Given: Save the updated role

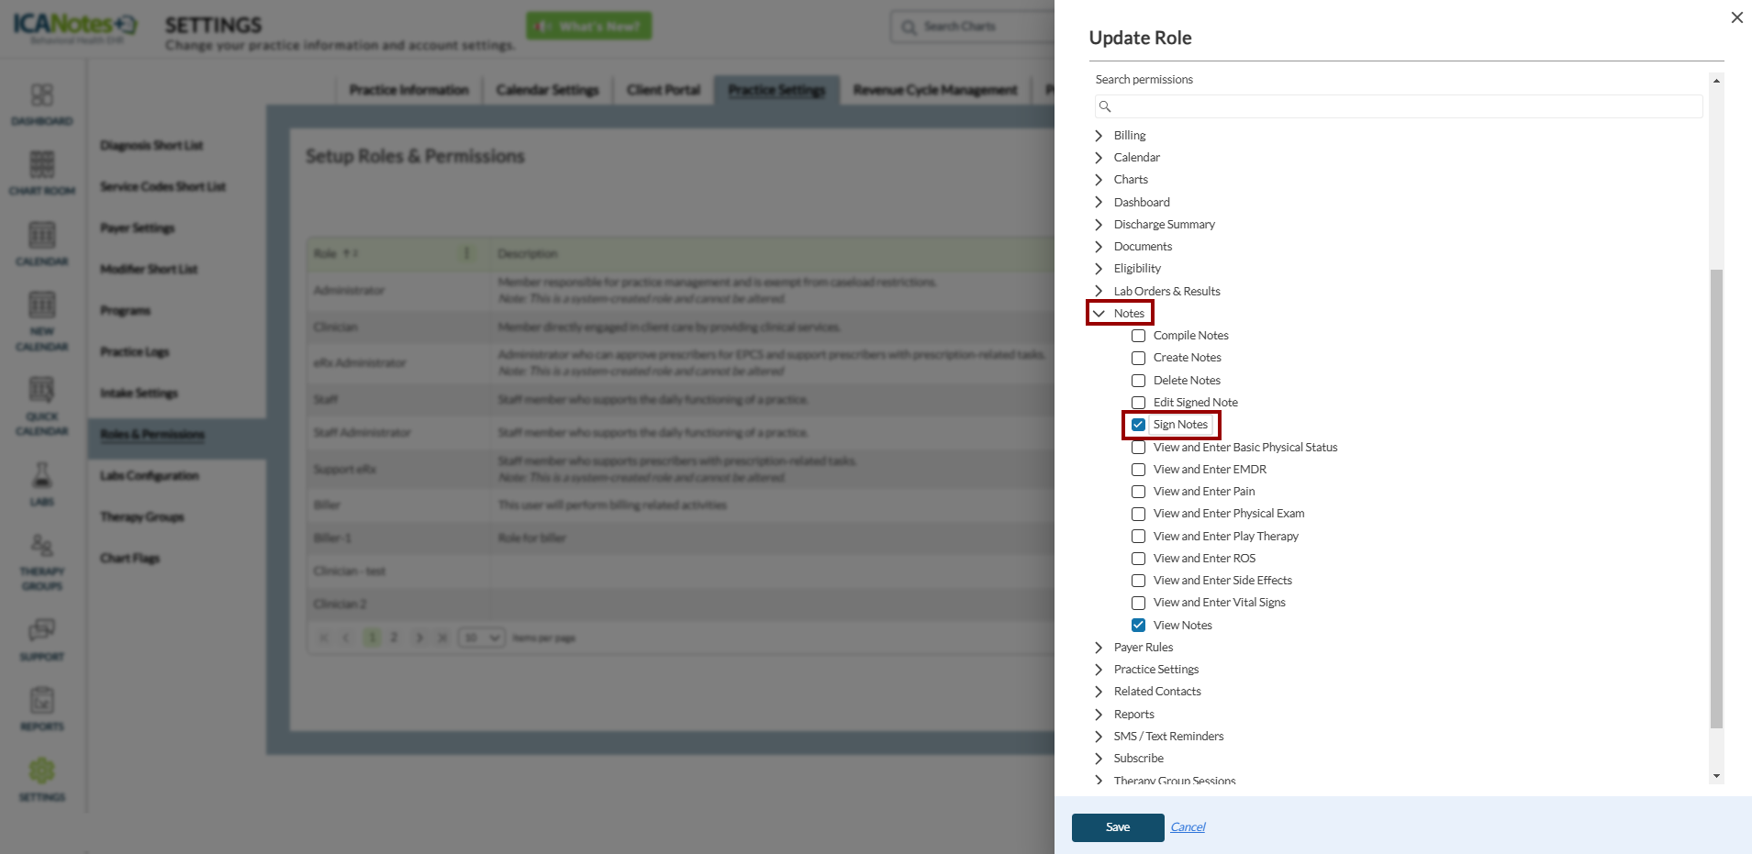Looking at the screenshot, I should (x=1118, y=827).
